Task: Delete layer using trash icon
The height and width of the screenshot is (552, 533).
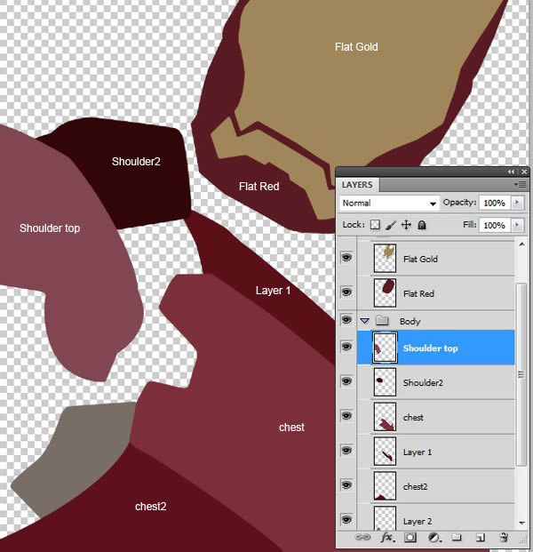Action: (x=505, y=537)
